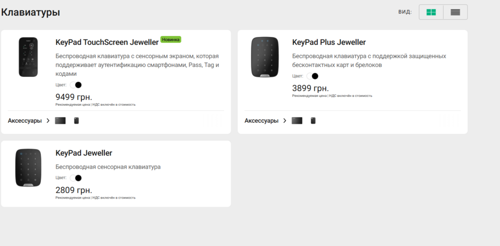
Task: Pick white color for KeyPad Jeweller
Action: click(72, 178)
